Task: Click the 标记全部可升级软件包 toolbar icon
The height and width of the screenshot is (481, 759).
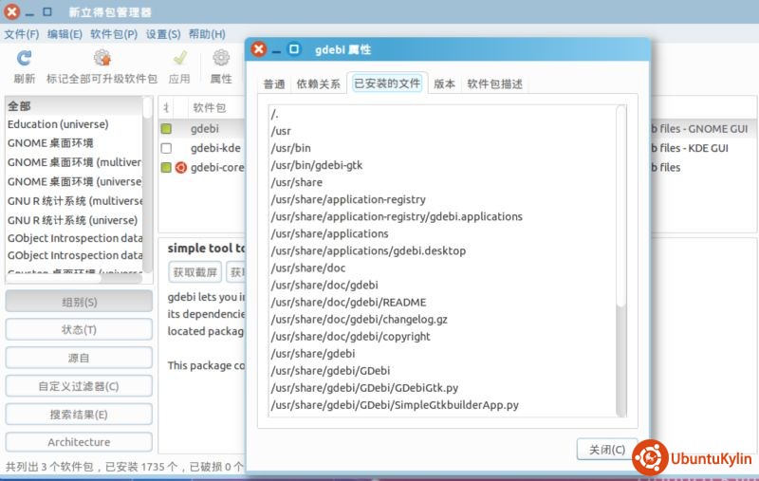Action: pos(102,59)
